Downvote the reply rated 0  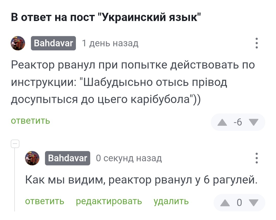254,203
